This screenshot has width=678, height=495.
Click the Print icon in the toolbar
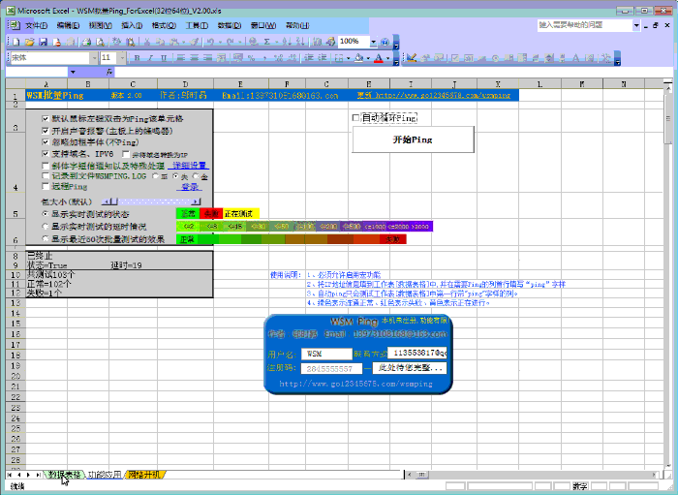point(86,42)
